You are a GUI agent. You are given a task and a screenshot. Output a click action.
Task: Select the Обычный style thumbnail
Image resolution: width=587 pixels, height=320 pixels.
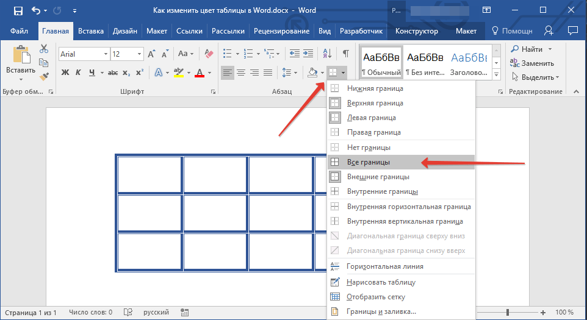click(381, 63)
